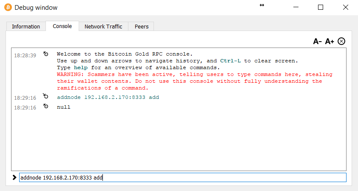
Task: Focus the command input field
Action: [183, 177]
